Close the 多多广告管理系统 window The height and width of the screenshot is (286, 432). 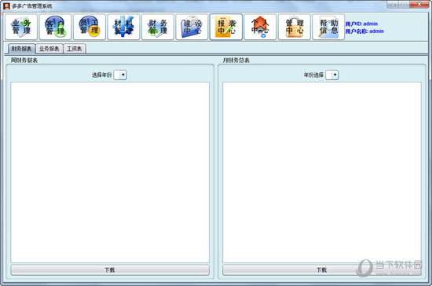pyautogui.click(x=419, y=5)
